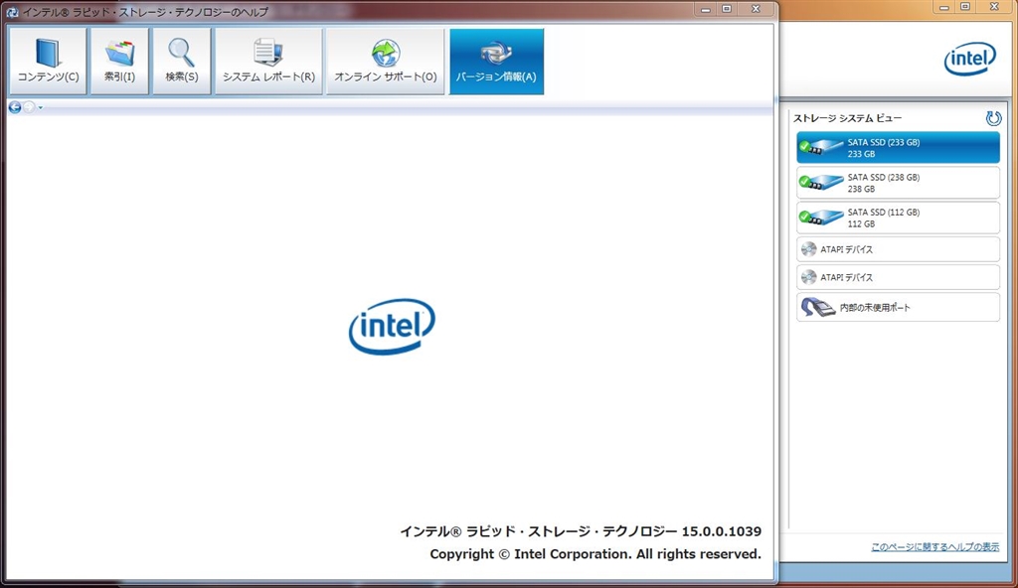
Task: Select the 内部の未使用ポート entry
Action: pos(898,307)
